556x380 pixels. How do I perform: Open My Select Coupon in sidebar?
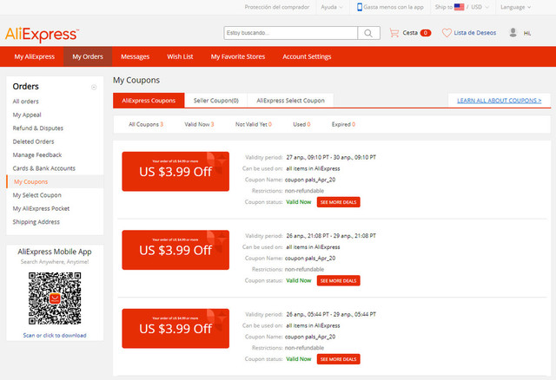[x=36, y=195]
